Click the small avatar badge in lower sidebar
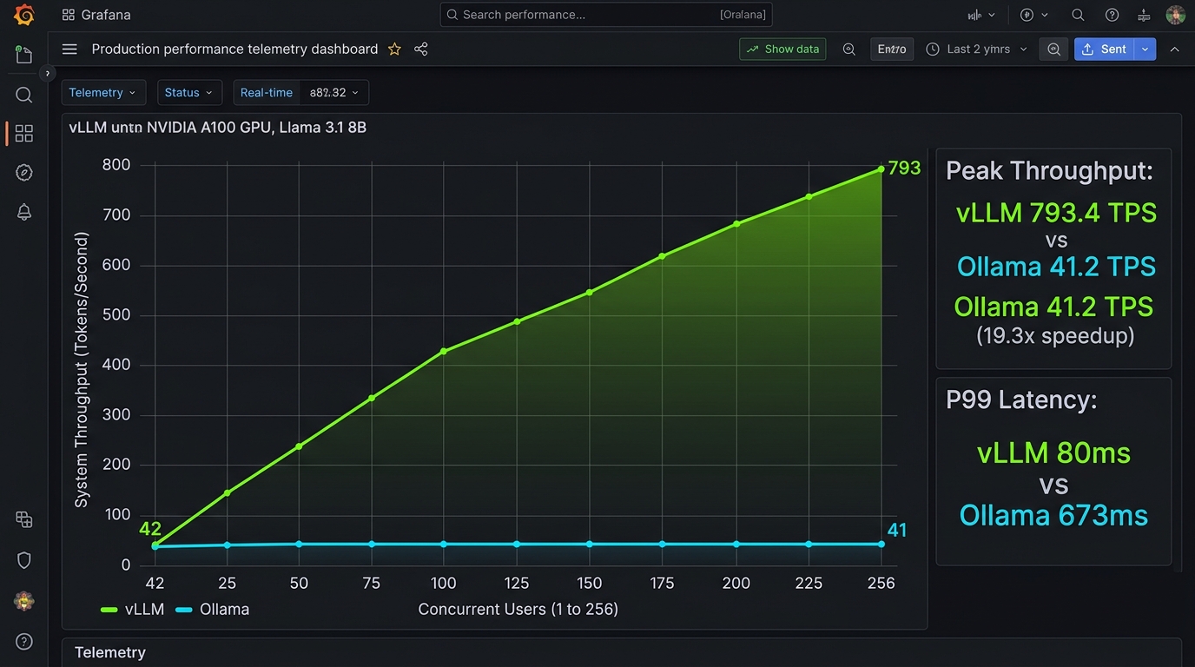The width and height of the screenshot is (1195, 667). (x=24, y=600)
